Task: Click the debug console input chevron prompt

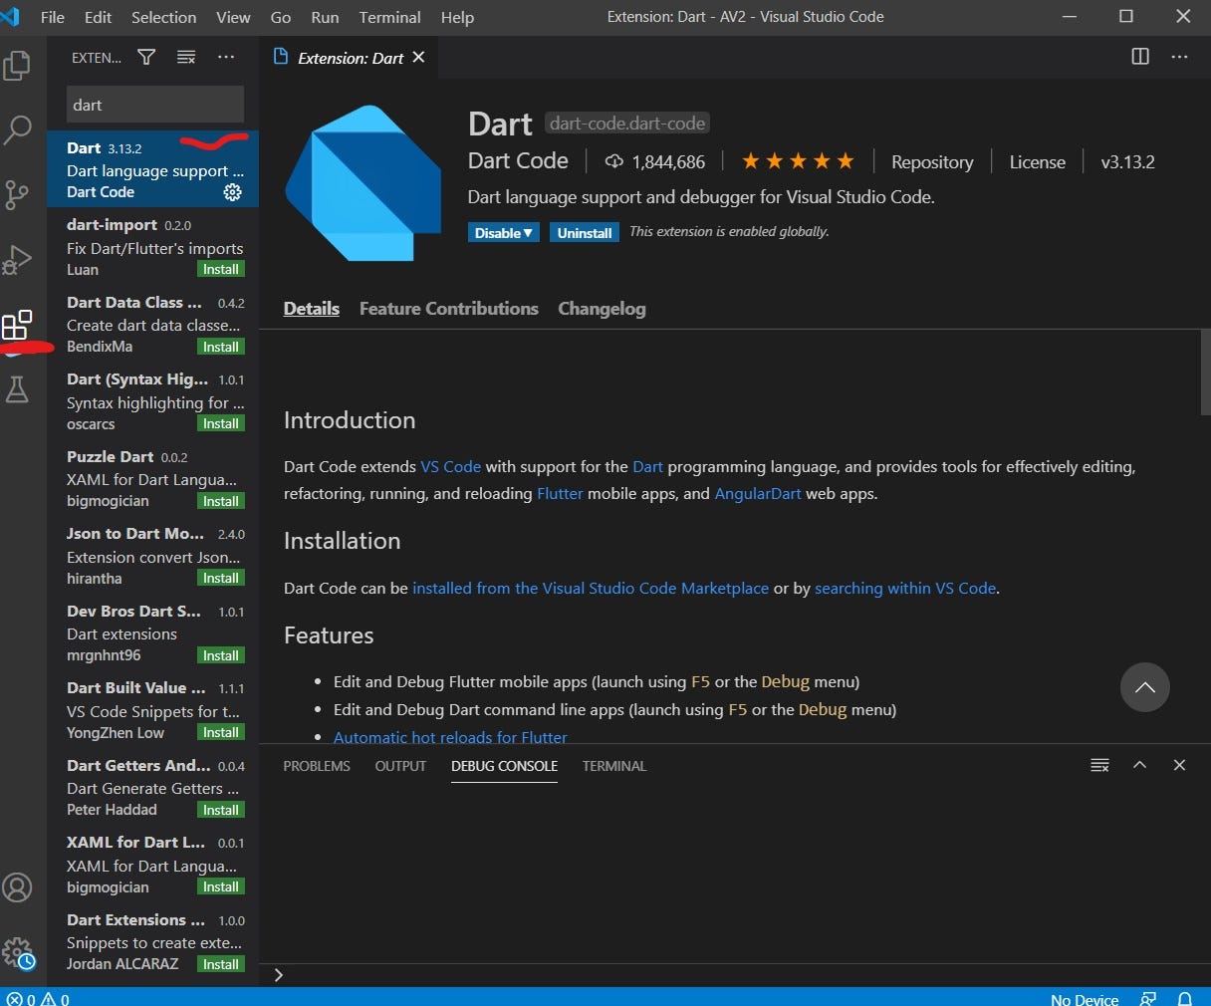Action: click(279, 975)
